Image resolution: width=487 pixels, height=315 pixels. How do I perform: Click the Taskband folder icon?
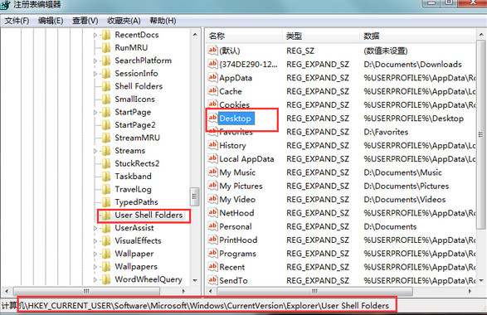tap(106, 177)
